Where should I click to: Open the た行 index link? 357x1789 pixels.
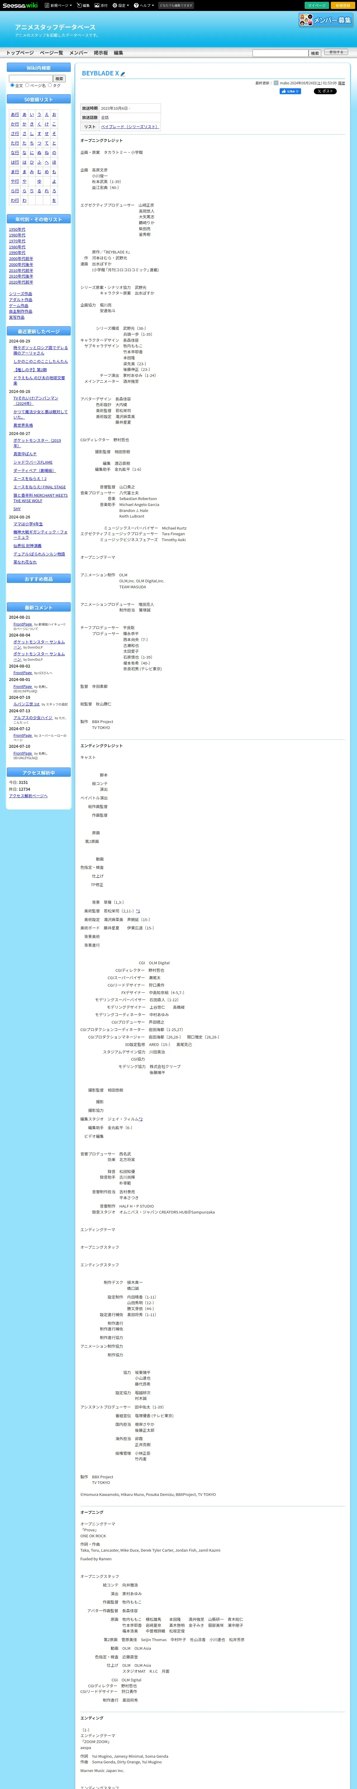coord(15,143)
